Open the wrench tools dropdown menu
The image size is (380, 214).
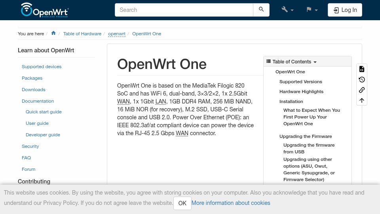pyautogui.click(x=287, y=10)
